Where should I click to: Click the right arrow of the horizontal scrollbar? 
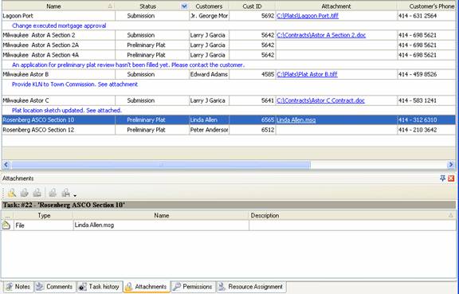pyautogui.click(x=451, y=165)
